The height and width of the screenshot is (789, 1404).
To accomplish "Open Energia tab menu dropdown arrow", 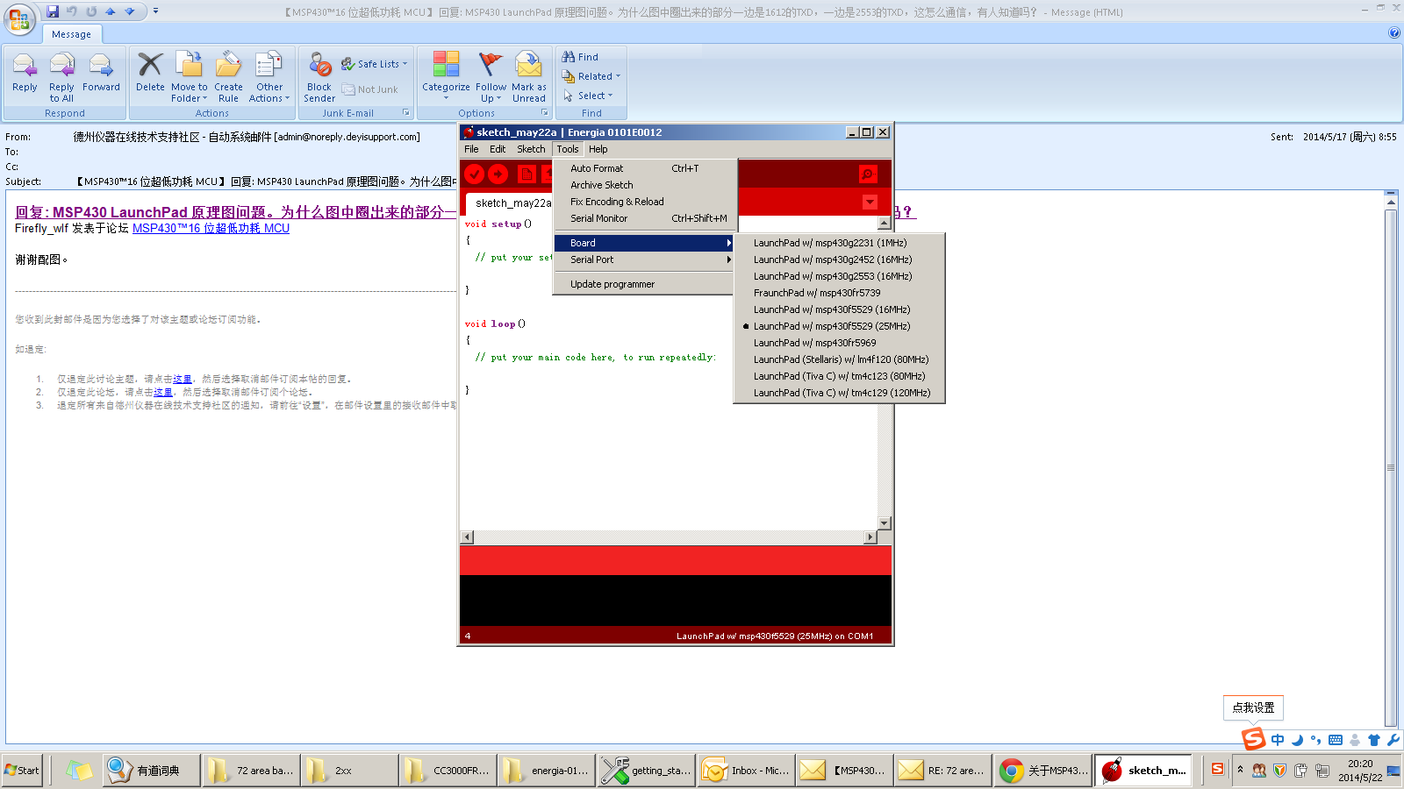I will pos(870,203).
